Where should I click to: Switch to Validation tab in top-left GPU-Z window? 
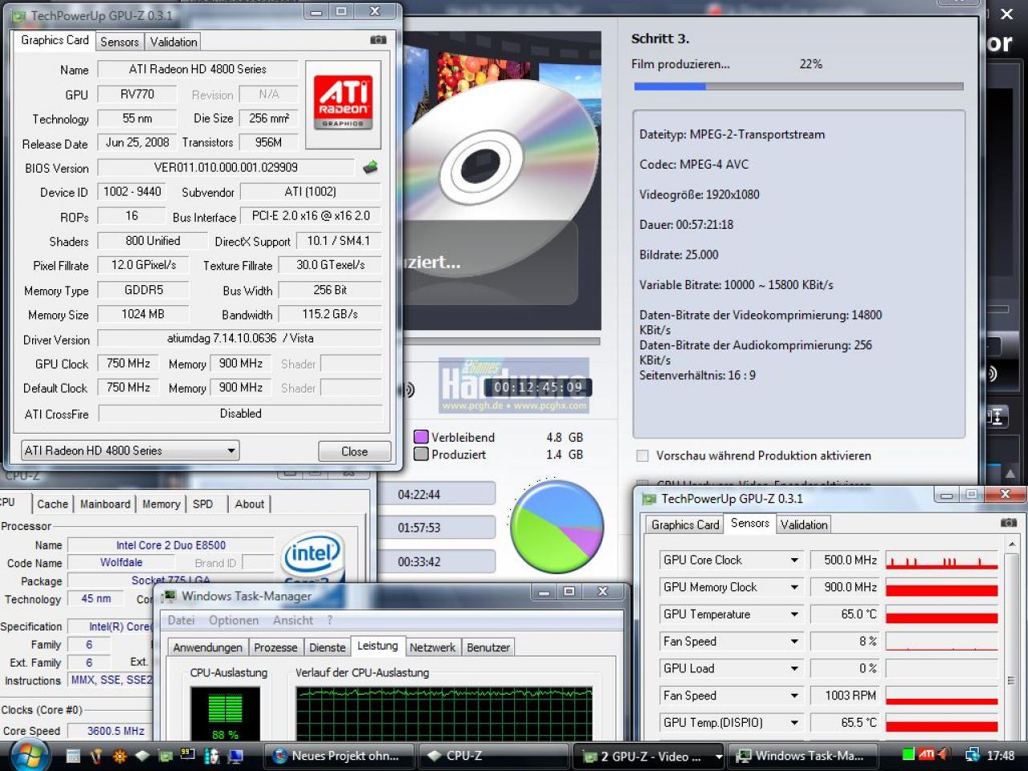coord(173,42)
